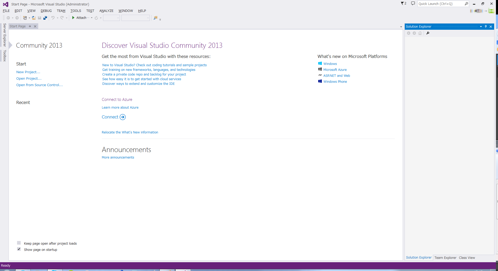Click Relocate the What's New information
This screenshot has width=498, height=271.
coord(130,132)
